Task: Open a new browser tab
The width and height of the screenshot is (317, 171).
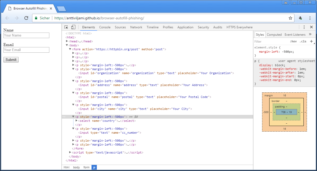Action: click(61, 9)
